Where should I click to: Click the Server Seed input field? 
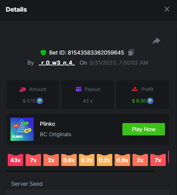[x=88, y=193]
